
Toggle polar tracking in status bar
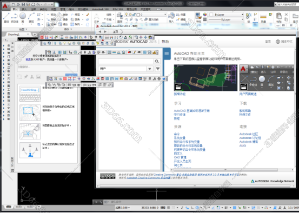(x=197, y=208)
